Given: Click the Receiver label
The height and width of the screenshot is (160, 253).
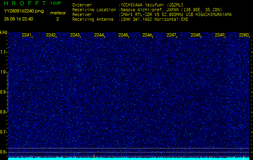Looking at the screenshot, I should click(82, 15).
